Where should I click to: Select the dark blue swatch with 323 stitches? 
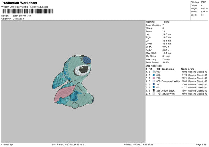154,84
